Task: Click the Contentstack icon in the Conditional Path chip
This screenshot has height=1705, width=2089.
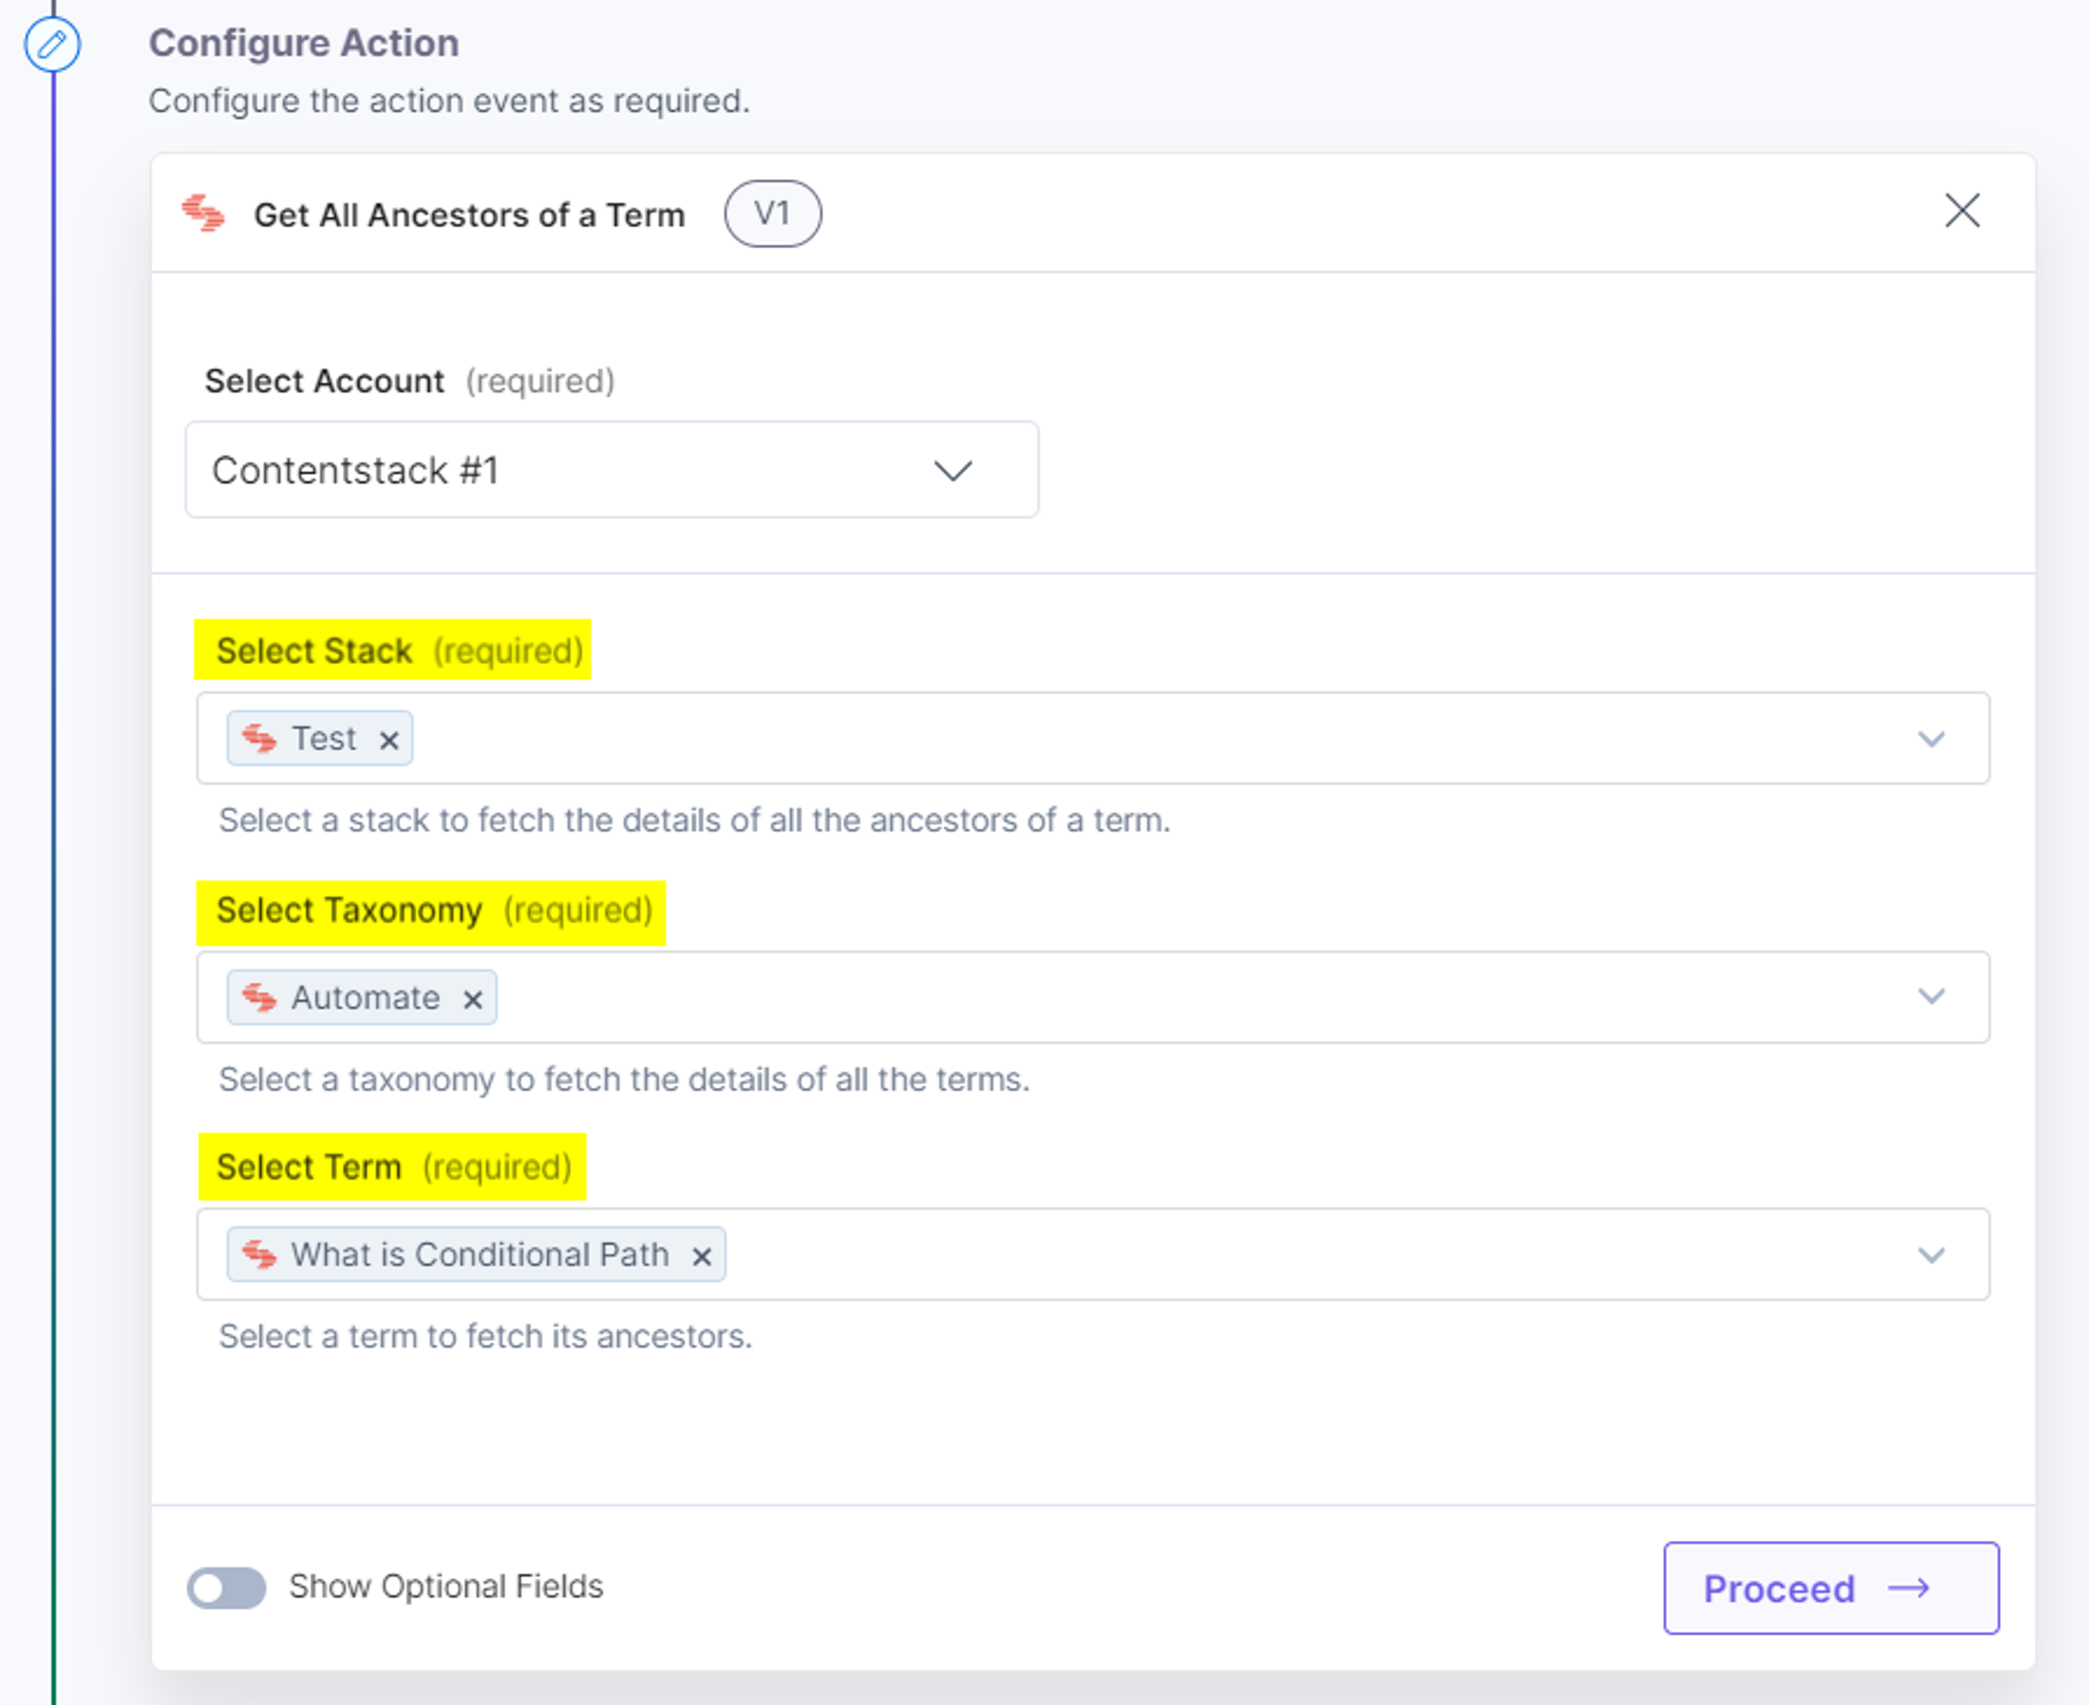Action: click(x=259, y=1254)
